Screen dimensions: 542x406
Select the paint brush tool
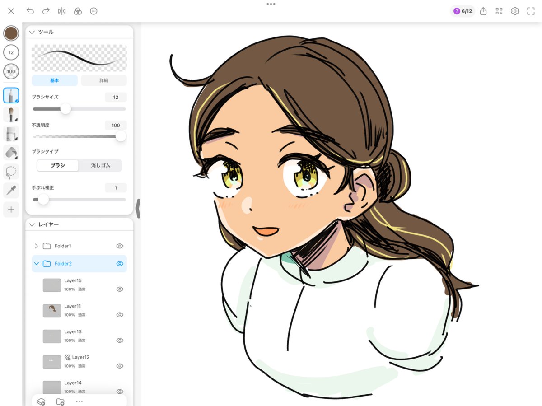coord(11,114)
